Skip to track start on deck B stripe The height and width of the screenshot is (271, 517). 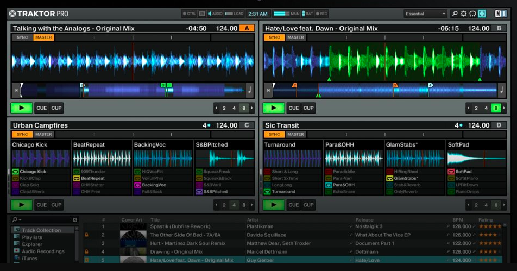[x=268, y=90]
